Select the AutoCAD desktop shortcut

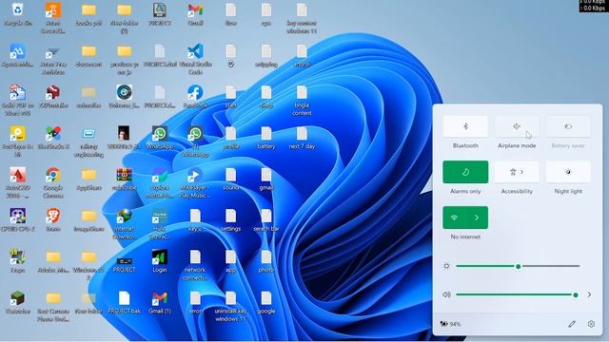pos(17,183)
